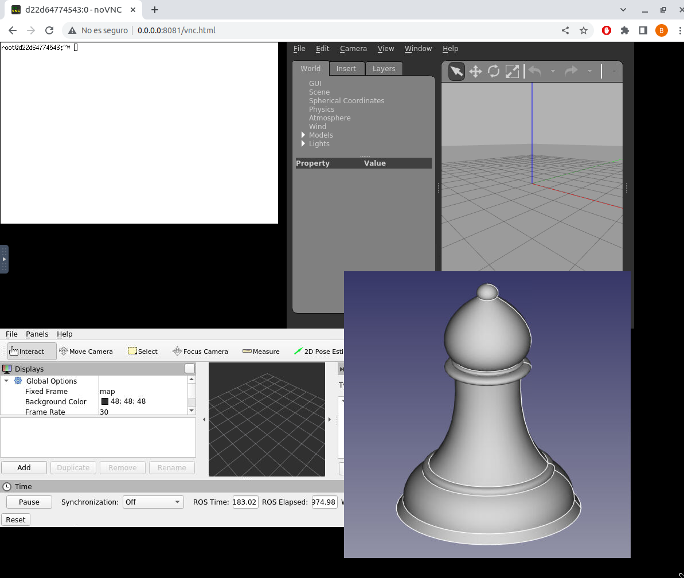
Task: Expand the Models tree node
Action: [303, 135]
